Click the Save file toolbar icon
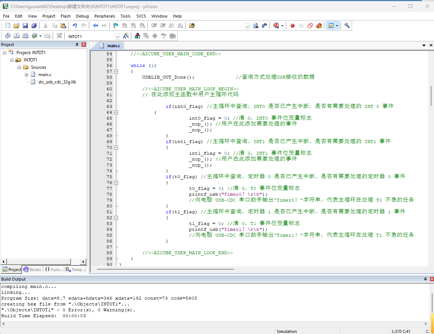The width and height of the screenshot is (434, 334). pos(25,26)
